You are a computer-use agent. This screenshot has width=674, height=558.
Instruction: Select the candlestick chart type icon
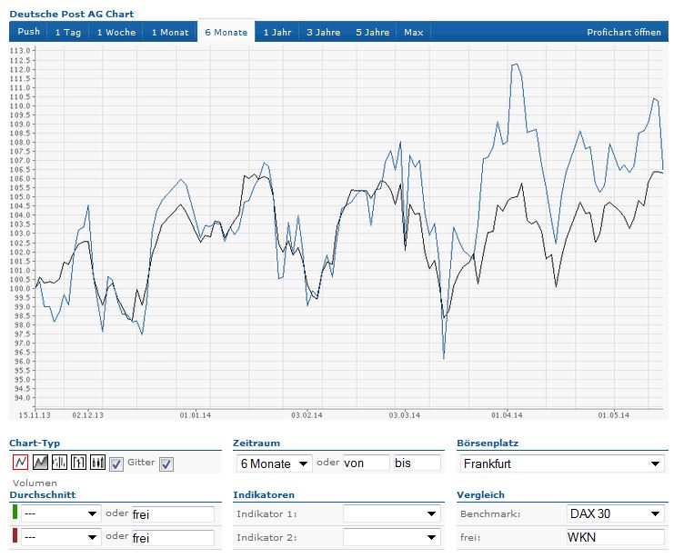[x=97, y=463]
